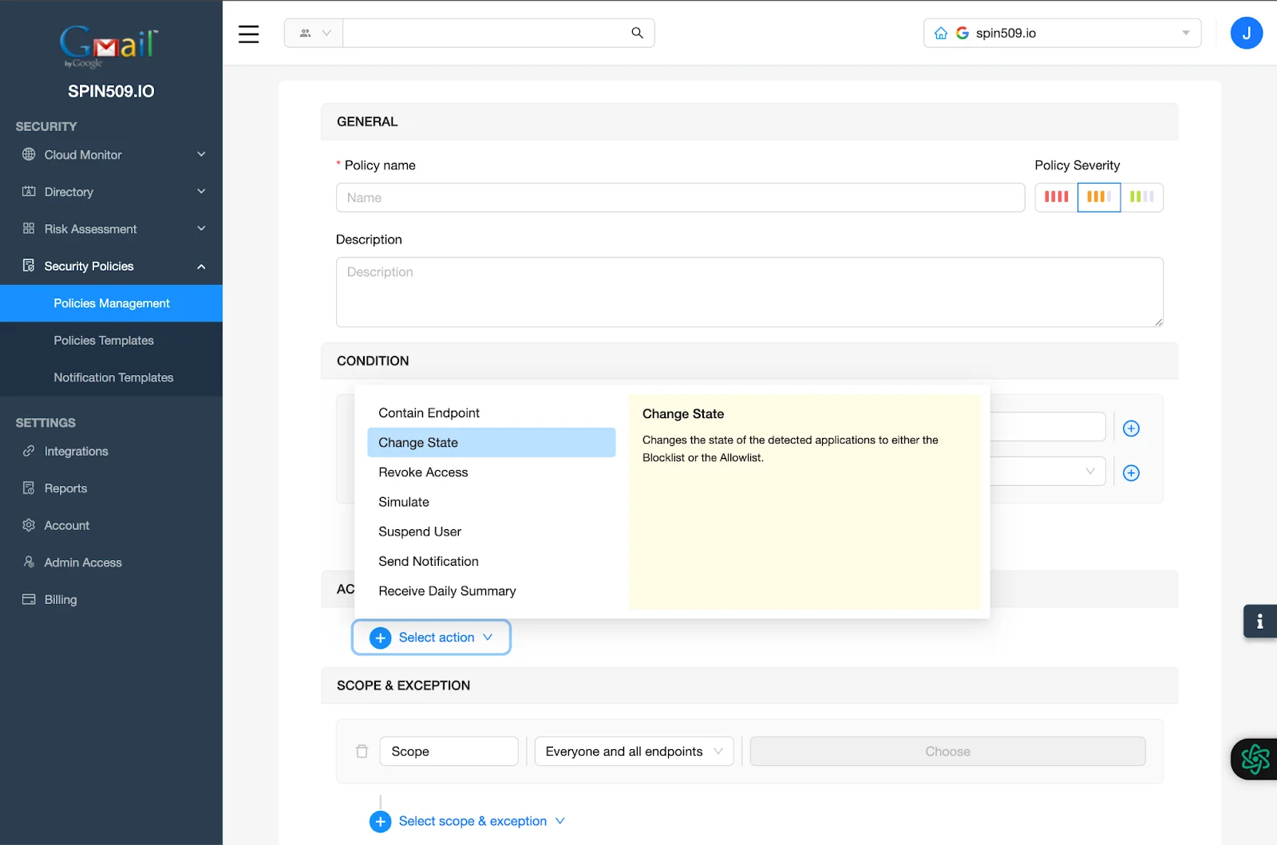
Task: Expand the Everyone and all endpoints dropdown
Action: coord(633,751)
